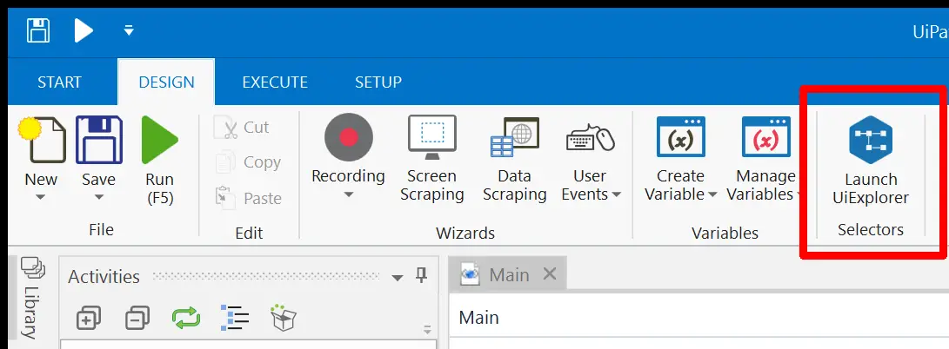Launch UiExplorer from Selectors group
Image resolution: width=949 pixels, height=349 pixels.
[x=871, y=161]
